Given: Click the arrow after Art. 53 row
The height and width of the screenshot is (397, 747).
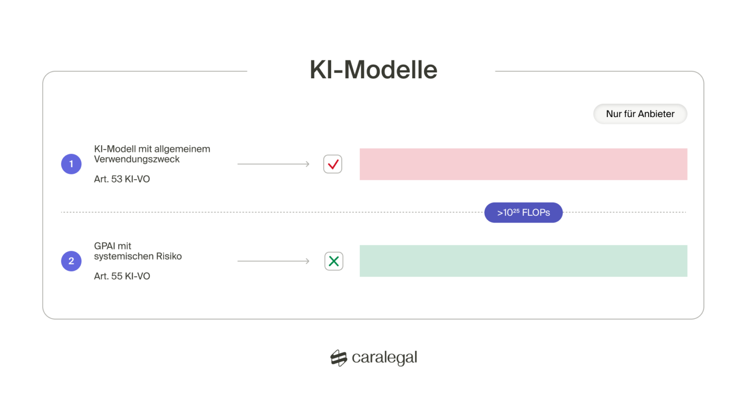Looking at the screenshot, I should [273, 164].
